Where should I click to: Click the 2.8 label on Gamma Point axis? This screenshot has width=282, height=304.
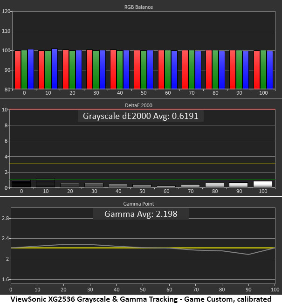(6, 219)
